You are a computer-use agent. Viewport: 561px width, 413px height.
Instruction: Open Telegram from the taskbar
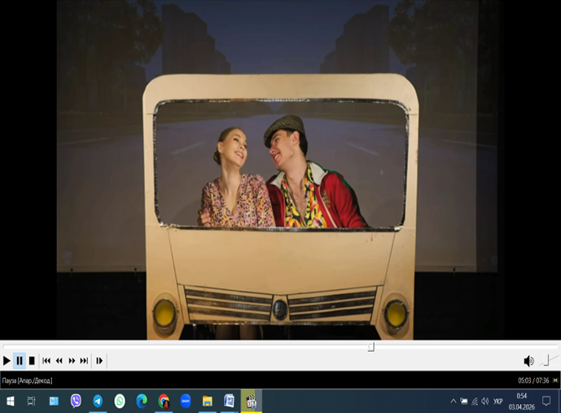pyautogui.click(x=98, y=401)
